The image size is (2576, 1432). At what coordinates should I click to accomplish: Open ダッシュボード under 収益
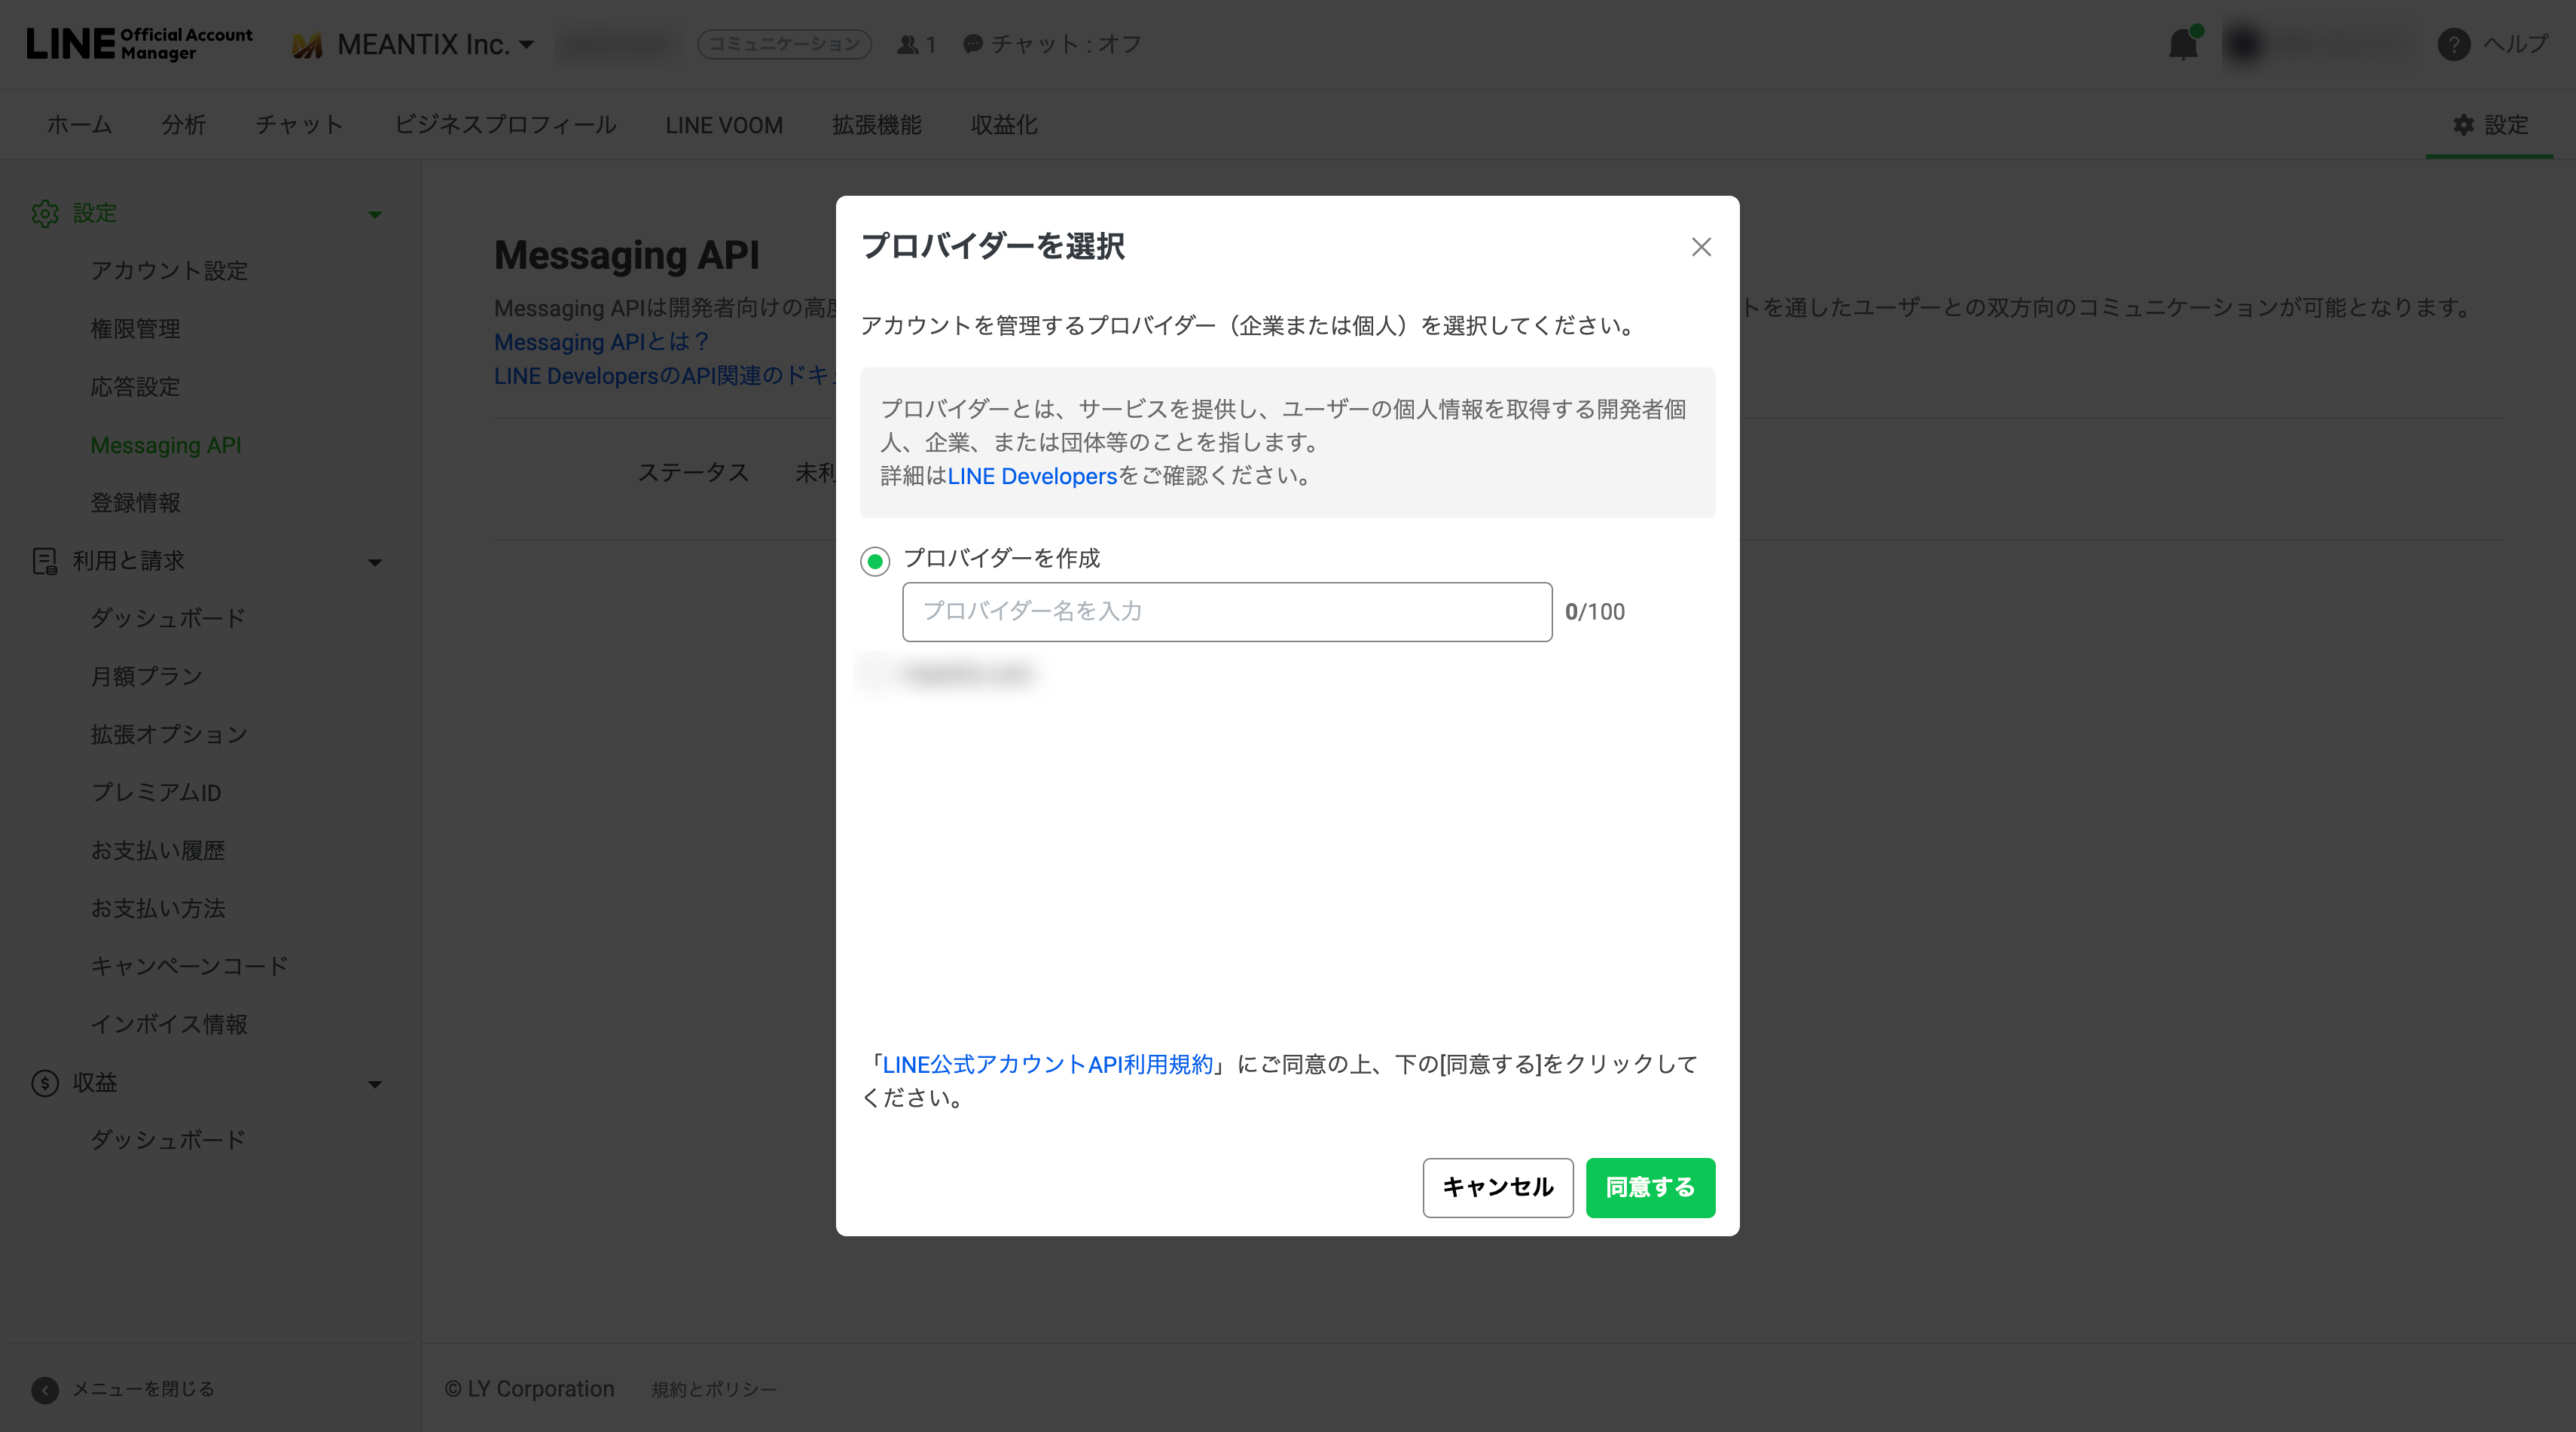pos(168,1140)
